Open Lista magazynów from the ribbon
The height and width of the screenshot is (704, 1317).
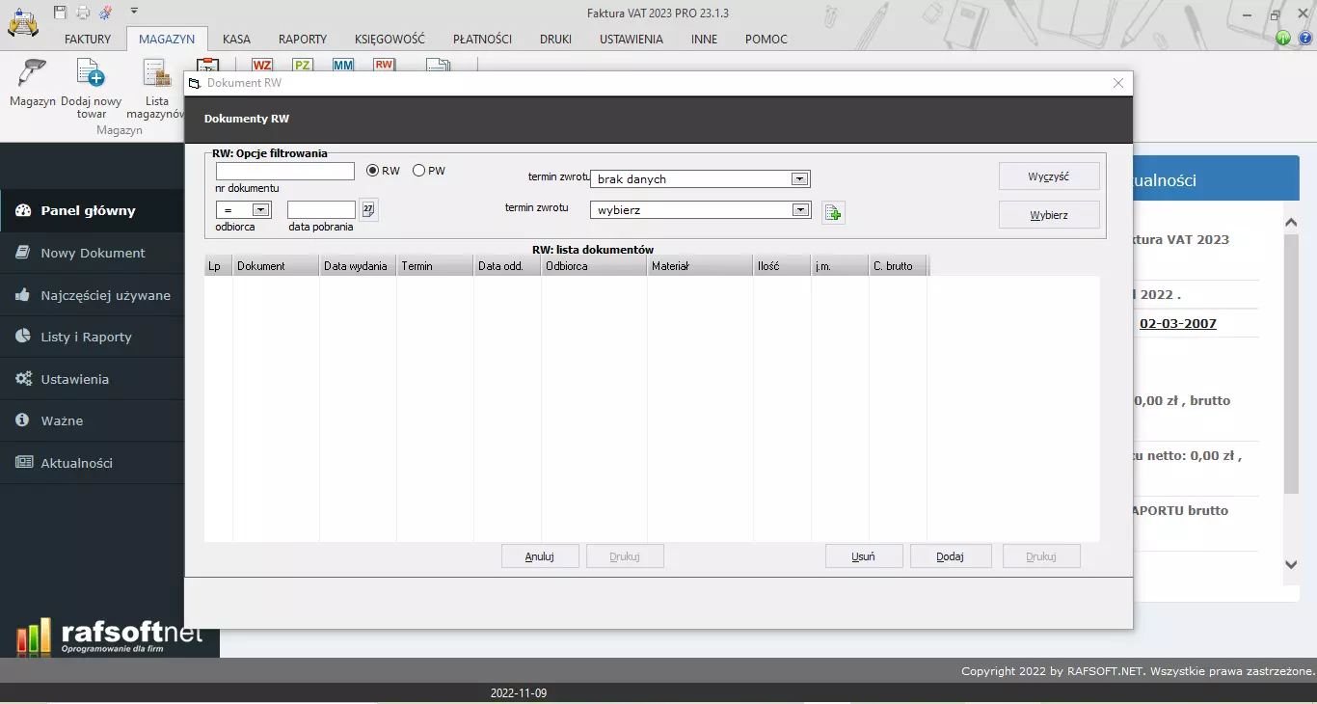156,75
